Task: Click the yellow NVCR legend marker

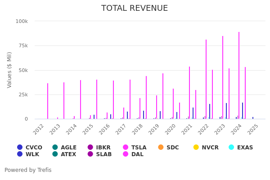Action: coord(196,148)
